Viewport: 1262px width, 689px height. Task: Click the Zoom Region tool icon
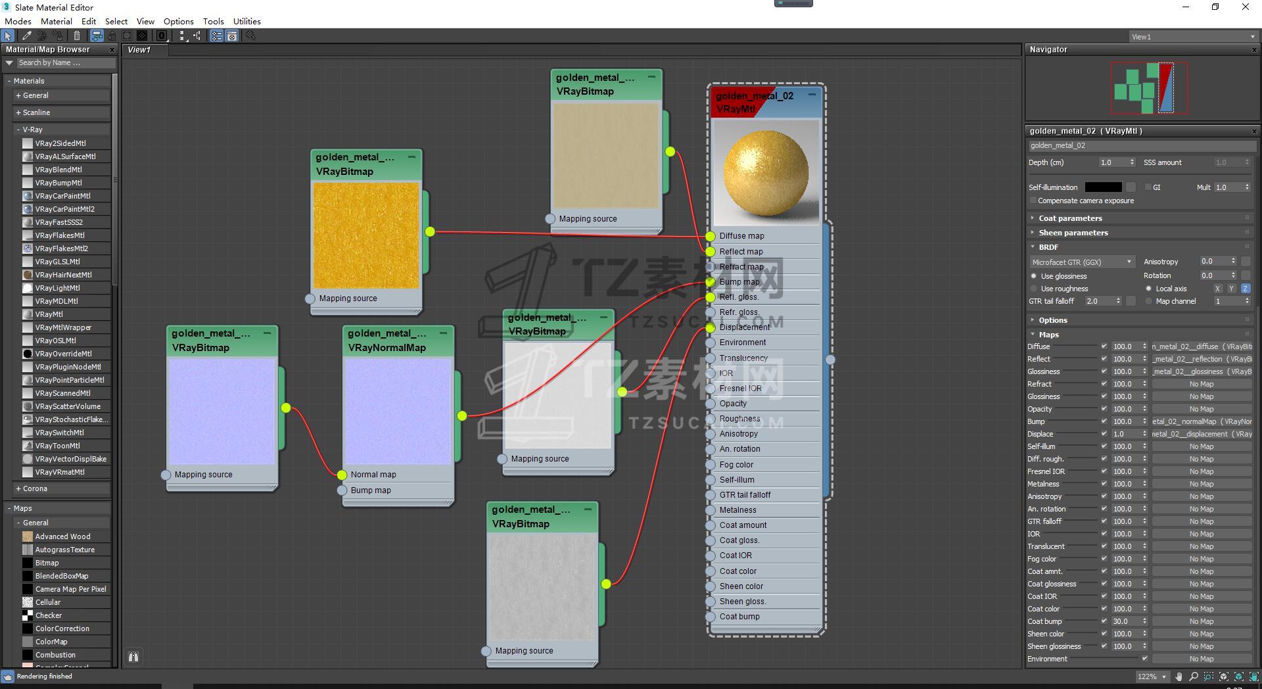click(1209, 677)
